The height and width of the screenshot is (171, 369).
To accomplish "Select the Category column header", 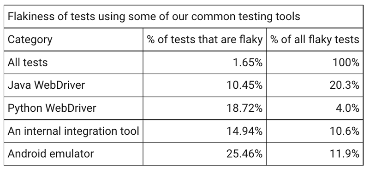I will (x=30, y=40).
